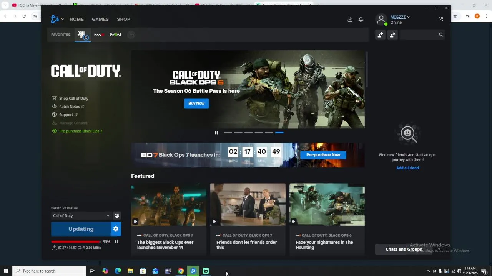Viewport: 492px width, 276px height.
Task: Click the Add Friend icon button
Action: (380, 35)
